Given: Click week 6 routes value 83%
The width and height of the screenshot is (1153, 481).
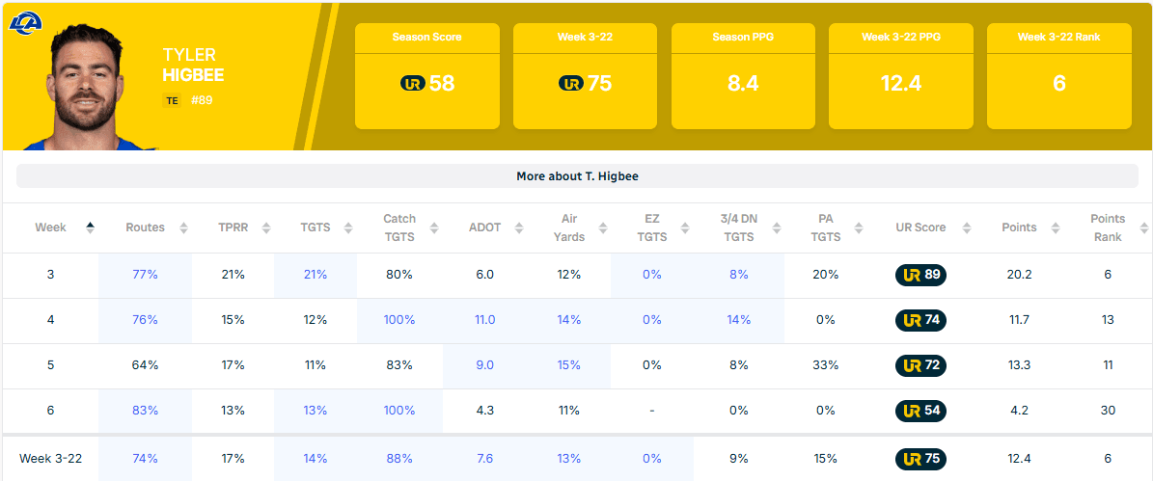Looking at the screenshot, I should 145,411.
